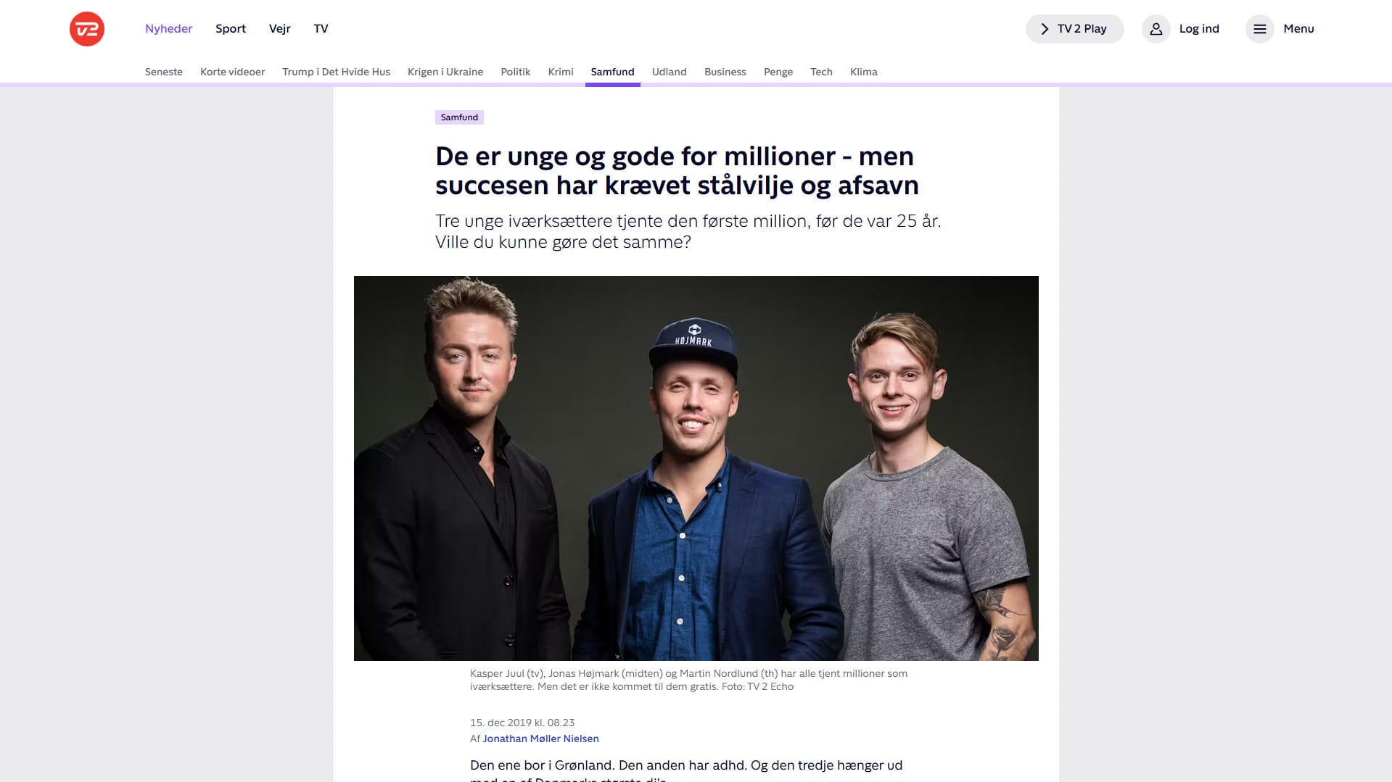Select the Korte videoer tab
The image size is (1392, 782).
pyautogui.click(x=232, y=72)
